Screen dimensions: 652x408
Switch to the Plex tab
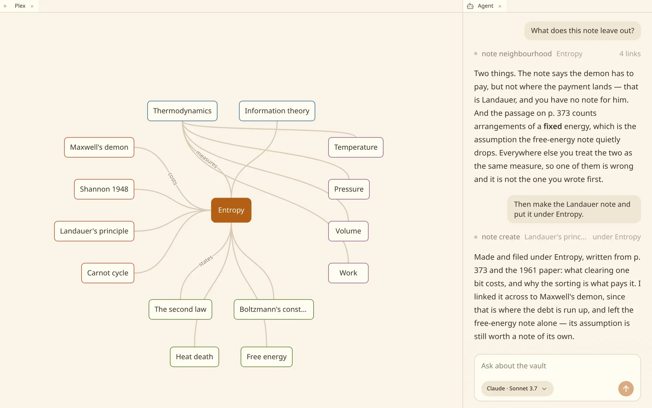pos(20,6)
